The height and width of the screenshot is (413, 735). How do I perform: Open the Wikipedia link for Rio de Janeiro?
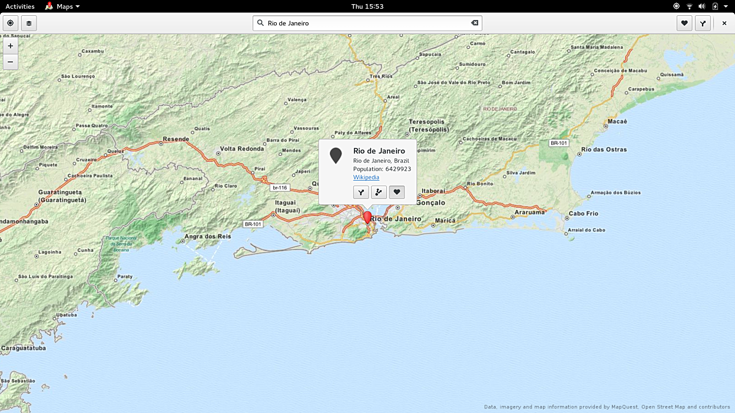[x=366, y=177]
